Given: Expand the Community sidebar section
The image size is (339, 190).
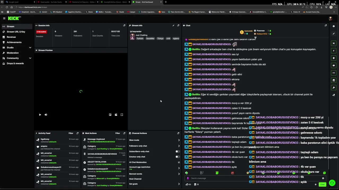Looking at the screenshot, I should [30, 58].
